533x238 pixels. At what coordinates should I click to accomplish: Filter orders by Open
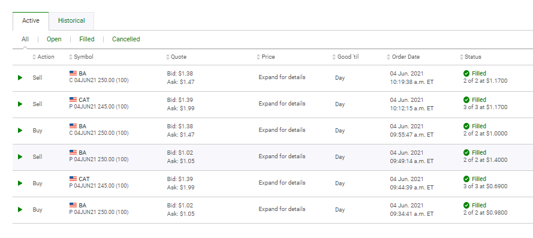(x=54, y=39)
